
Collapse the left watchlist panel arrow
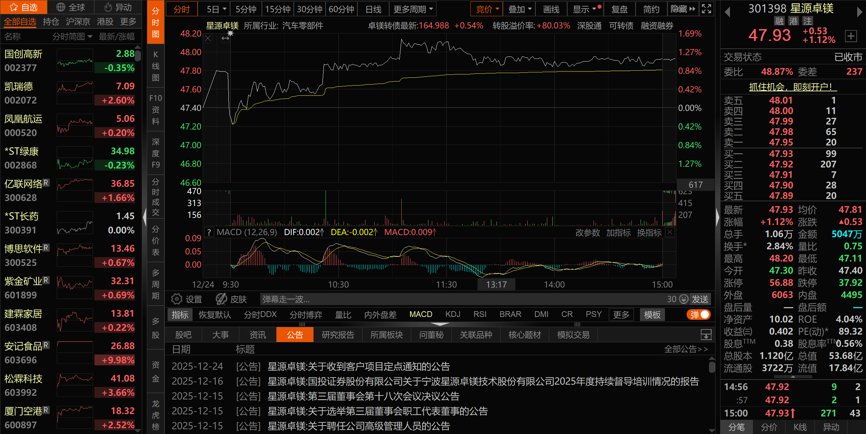145,216
